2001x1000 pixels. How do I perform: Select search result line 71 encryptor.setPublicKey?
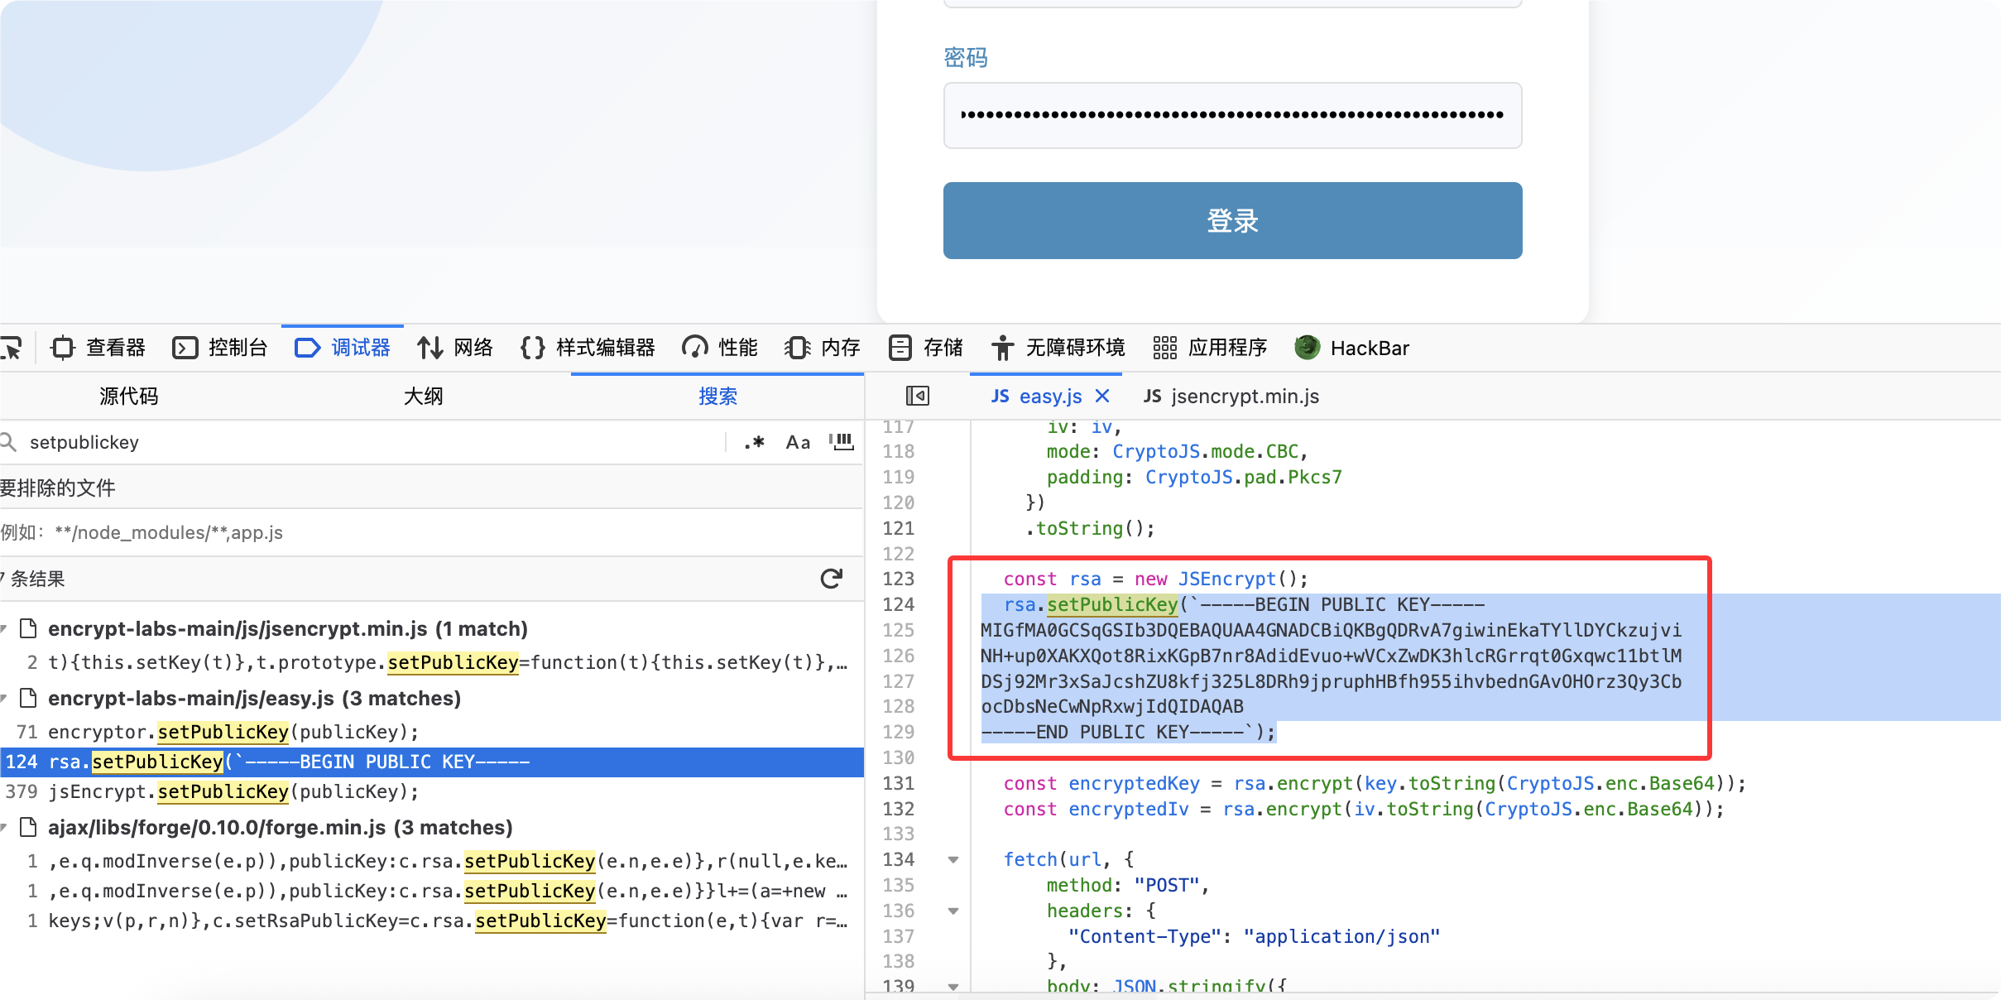tap(232, 732)
